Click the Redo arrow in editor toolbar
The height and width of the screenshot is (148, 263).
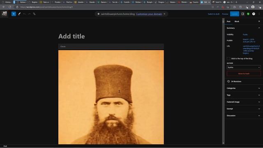(x=29, y=14)
